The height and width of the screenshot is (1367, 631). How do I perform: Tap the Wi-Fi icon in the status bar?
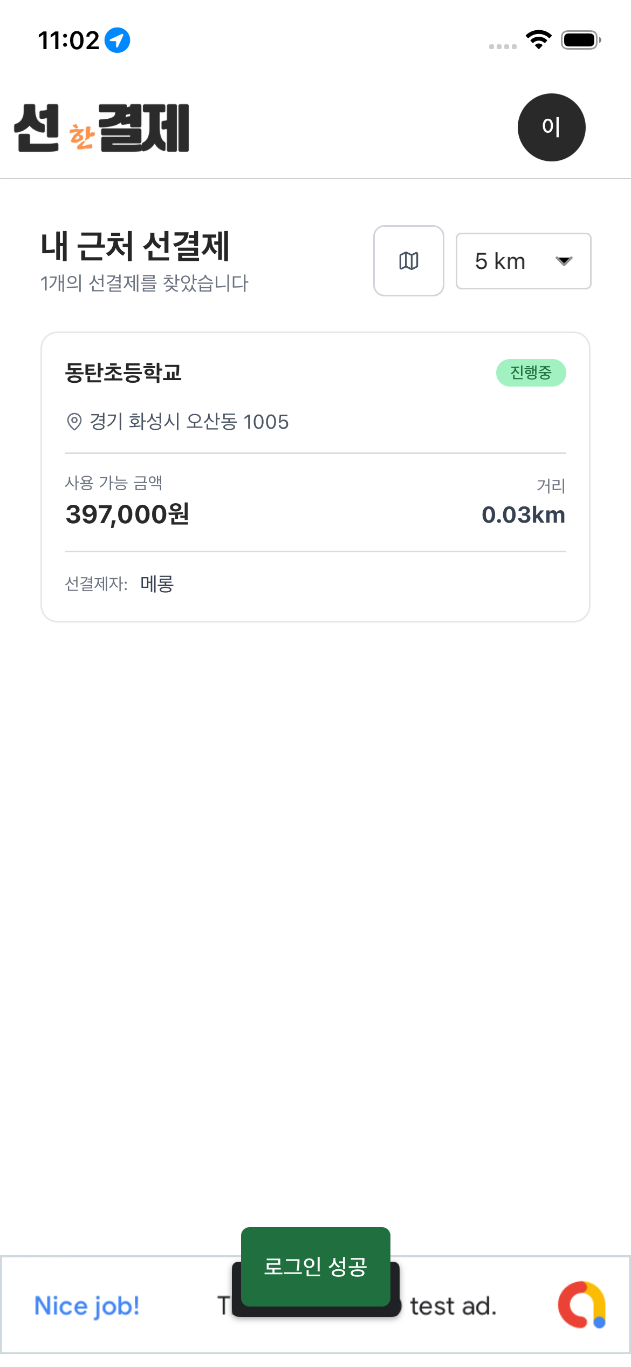538,39
